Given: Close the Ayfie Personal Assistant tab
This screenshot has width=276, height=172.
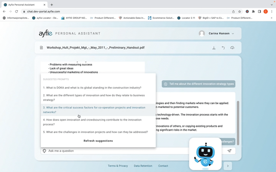Looking at the screenshot, I should point(44,5).
